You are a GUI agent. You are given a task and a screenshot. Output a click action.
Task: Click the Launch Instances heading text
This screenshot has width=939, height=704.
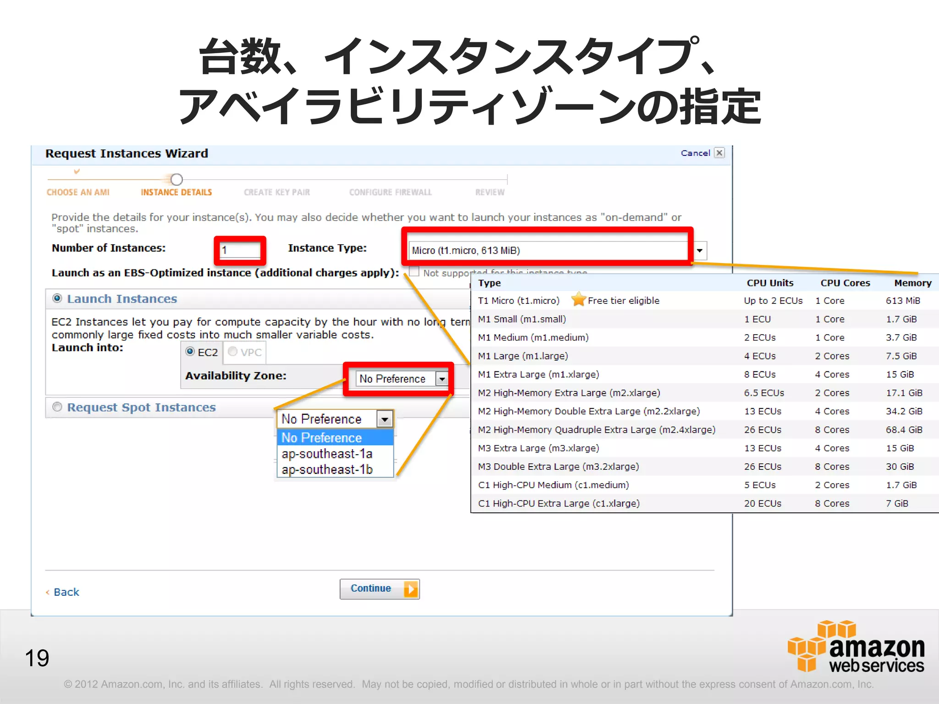coord(122,299)
